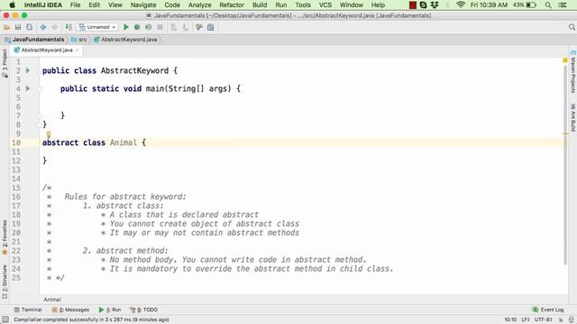
Task: Click run gutter arrow beside main method
Action: point(28,88)
